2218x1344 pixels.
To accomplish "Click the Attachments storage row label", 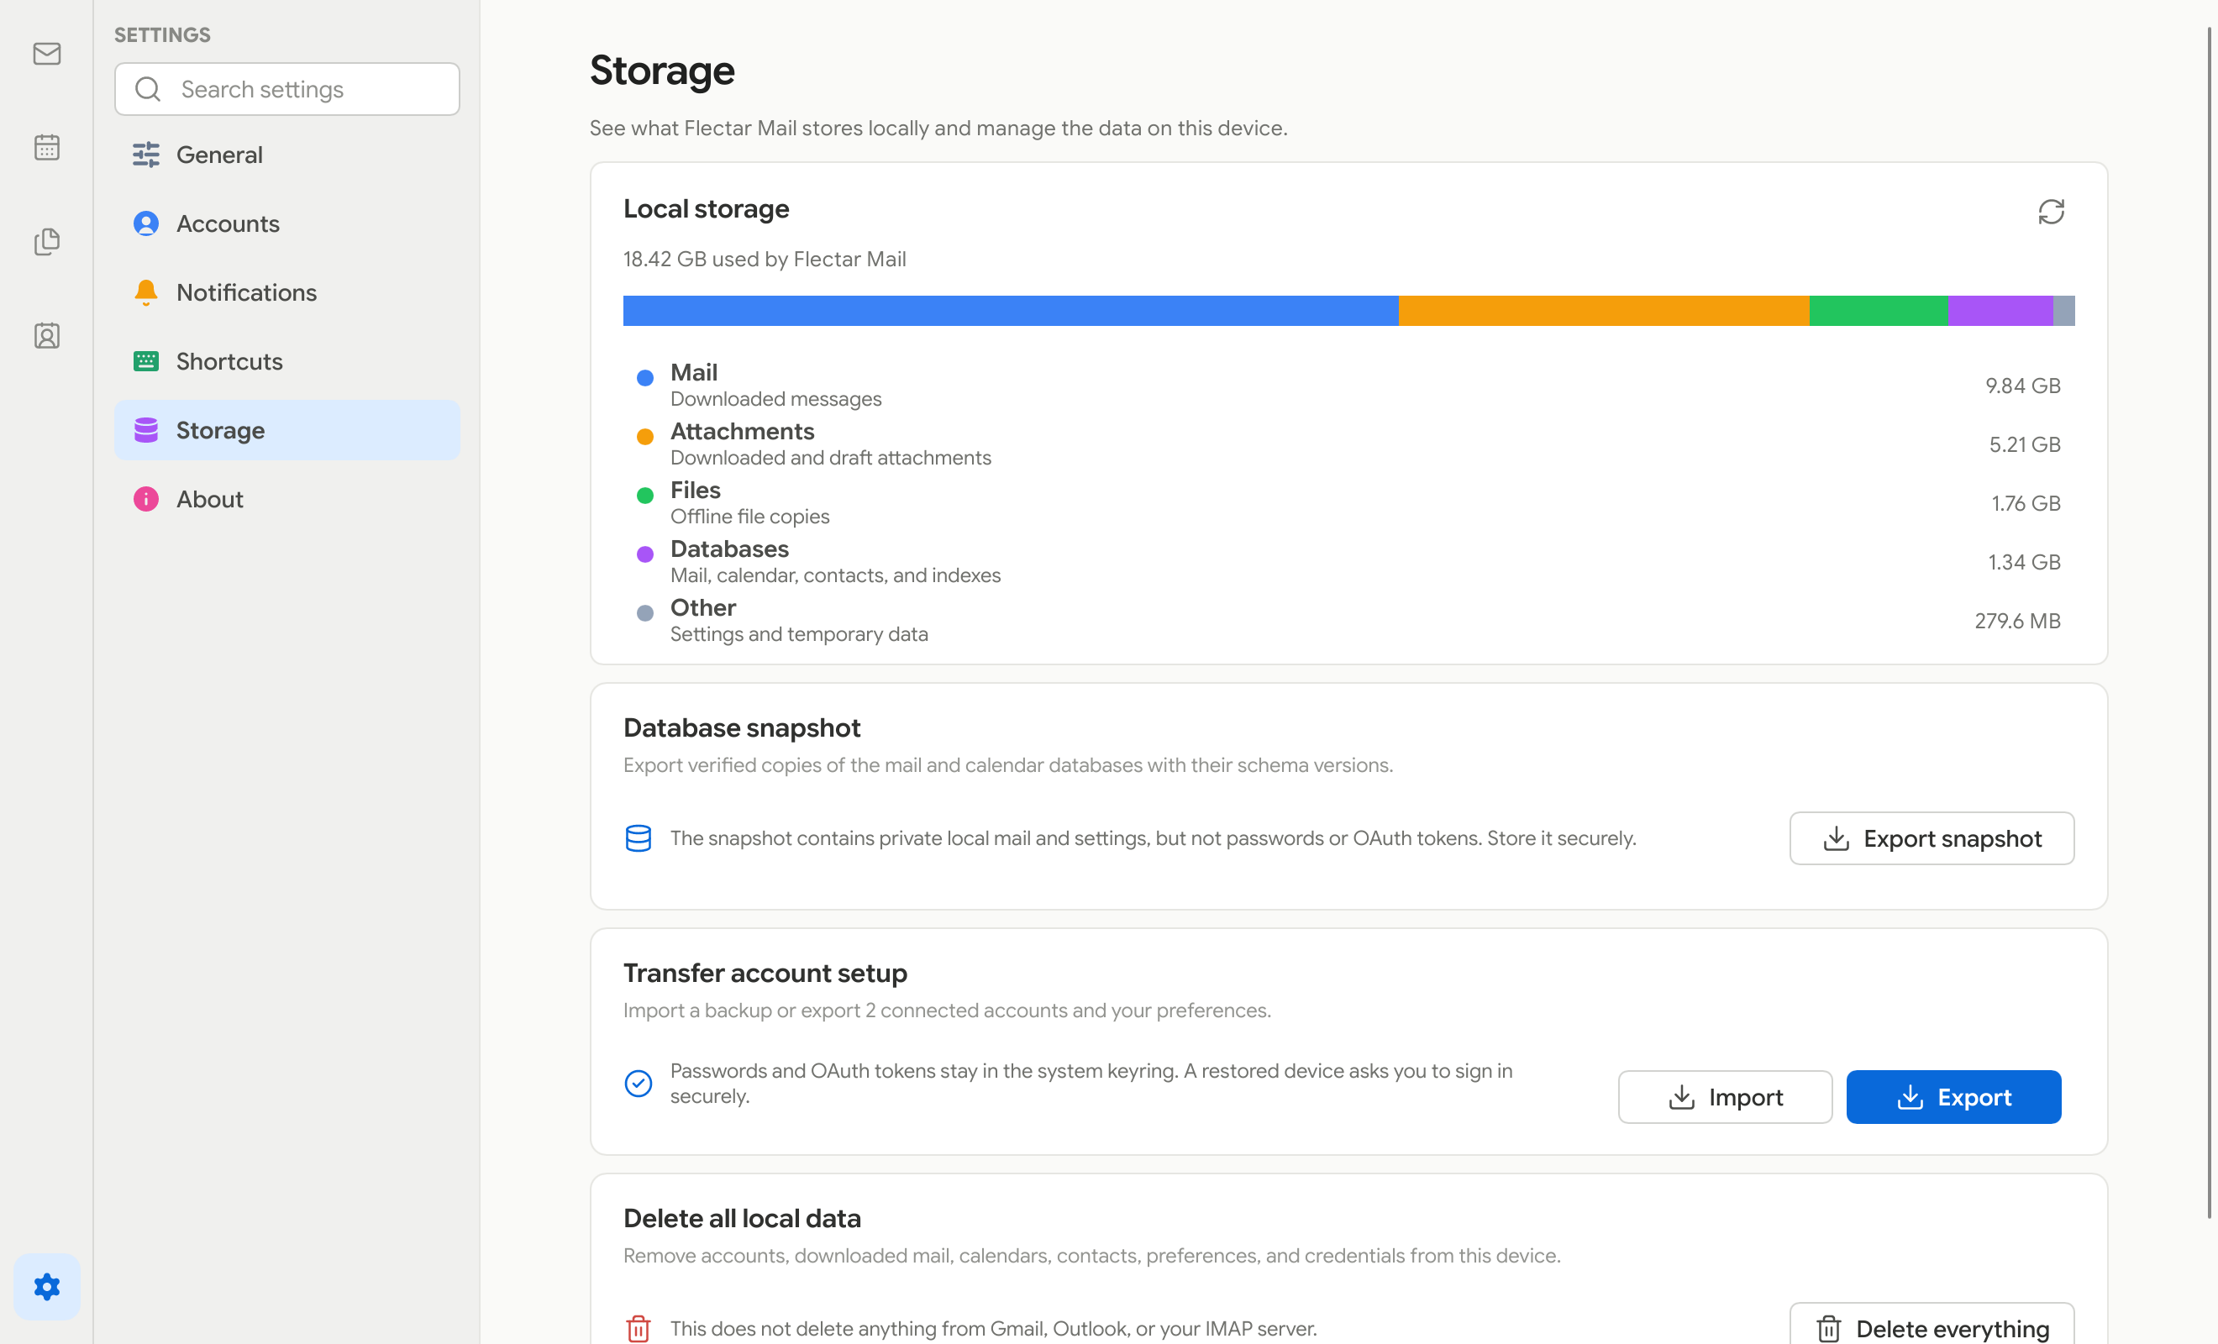I will pos(742,431).
